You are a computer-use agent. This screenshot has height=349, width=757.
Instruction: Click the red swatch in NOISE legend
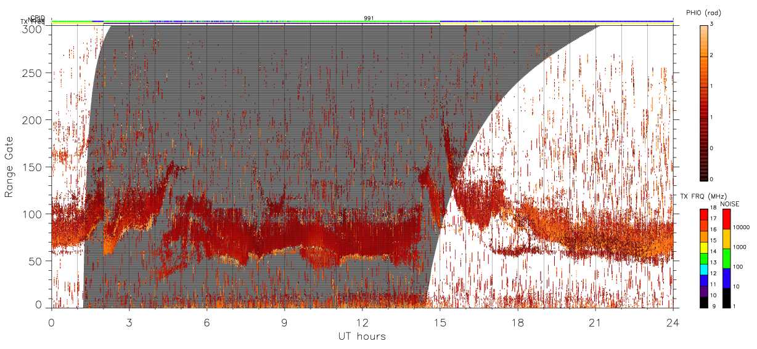point(726,219)
